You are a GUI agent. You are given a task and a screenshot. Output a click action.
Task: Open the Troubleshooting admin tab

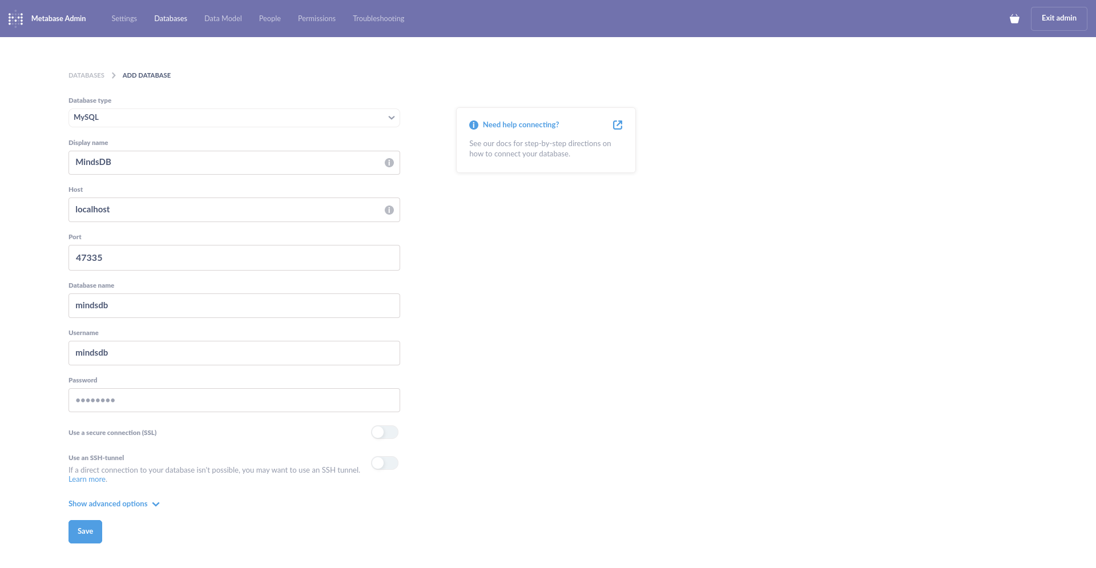(x=378, y=19)
